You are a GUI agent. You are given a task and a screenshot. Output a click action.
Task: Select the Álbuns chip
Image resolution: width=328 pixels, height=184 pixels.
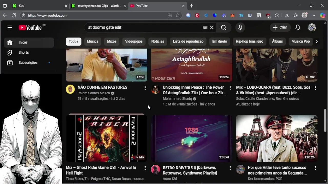[x=277, y=41]
